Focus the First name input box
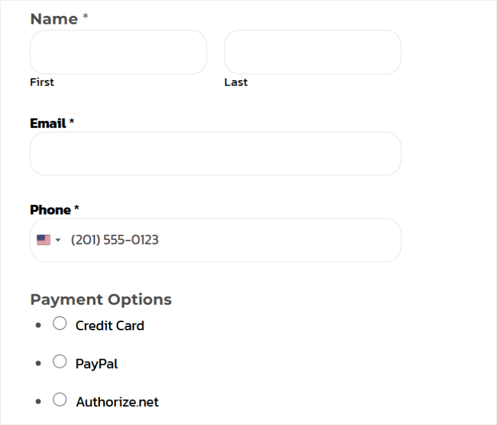The width and height of the screenshot is (497, 425). 118,52
